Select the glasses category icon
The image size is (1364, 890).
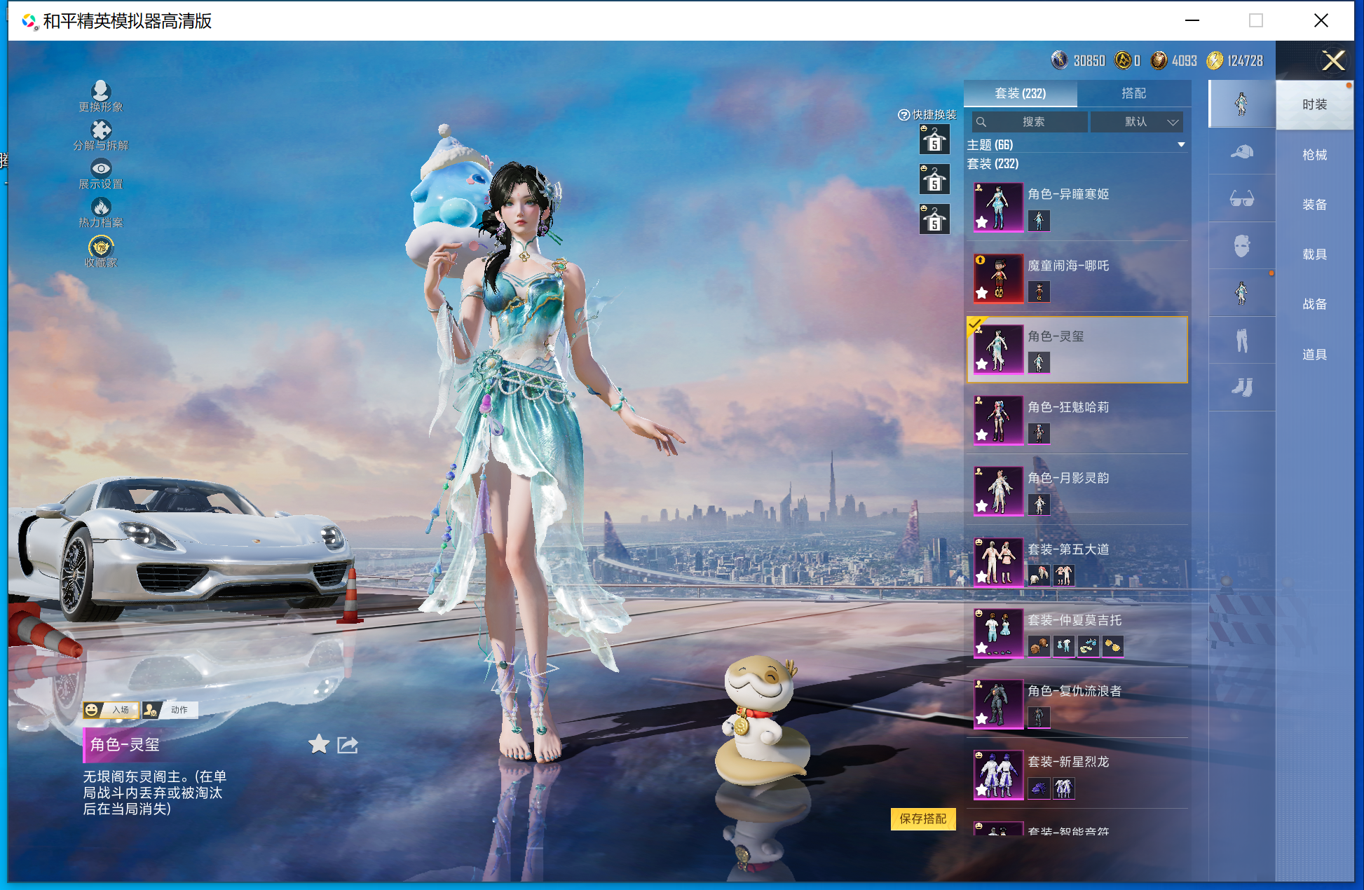pos(1241,199)
